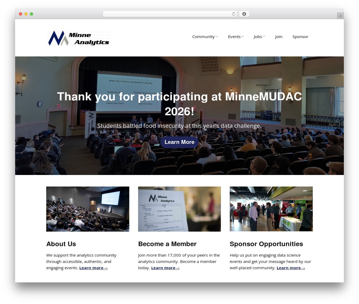
Task: Open the browser downloads button
Action: [244, 14]
